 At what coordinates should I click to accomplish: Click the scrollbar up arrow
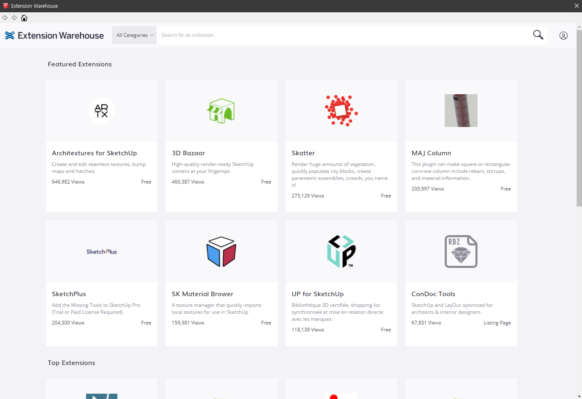coord(579,26)
